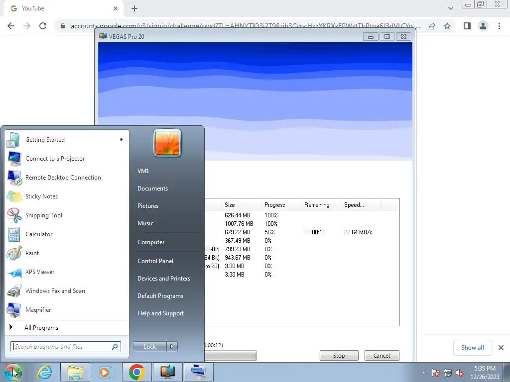This screenshot has width=510, height=382.
Task: Open Chrome tab search chevron
Action: (450, 8)
